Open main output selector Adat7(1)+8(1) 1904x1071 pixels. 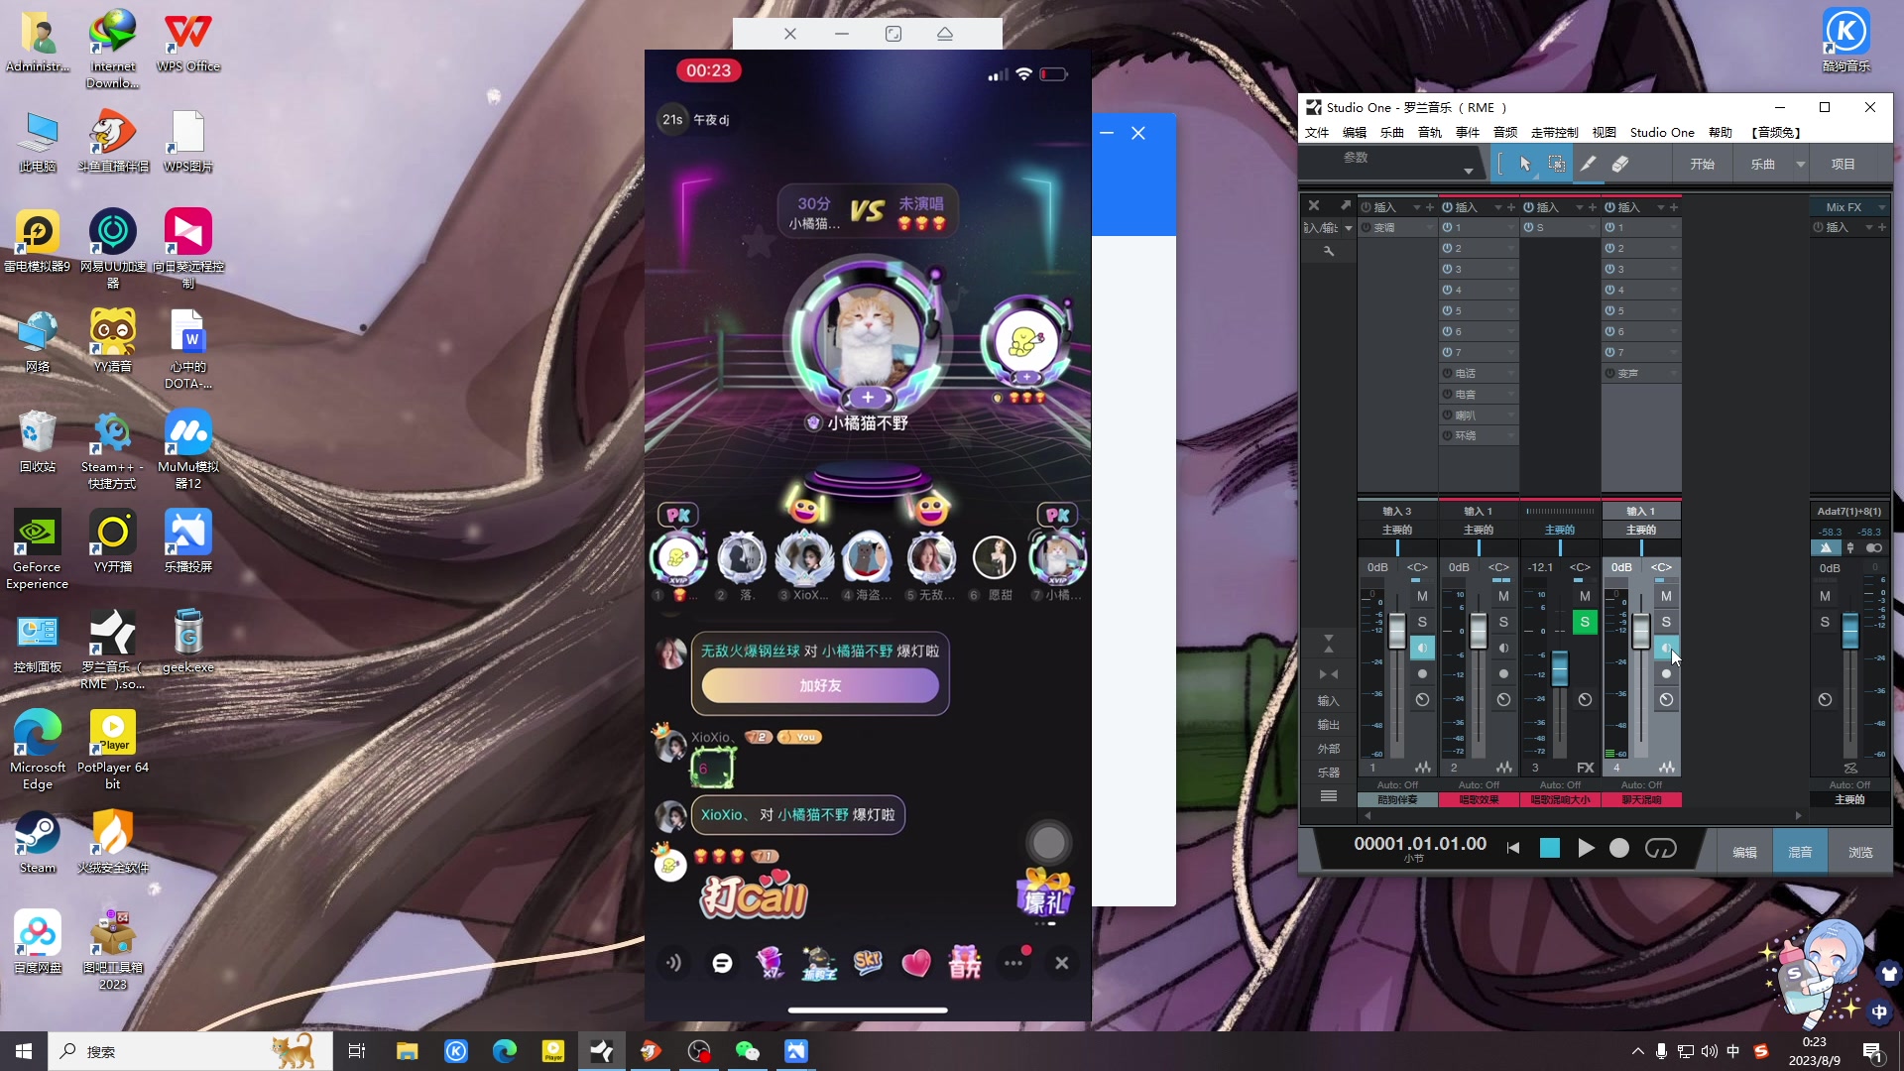tap(1849, 512)
